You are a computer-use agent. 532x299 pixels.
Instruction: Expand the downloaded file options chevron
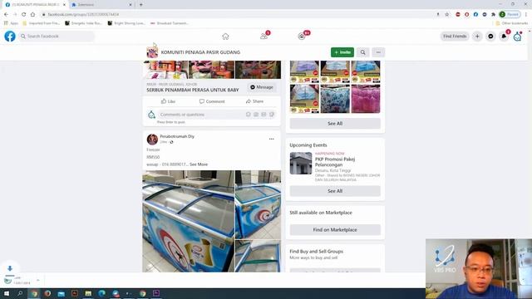pyautogui.click(x=38, y=281)
